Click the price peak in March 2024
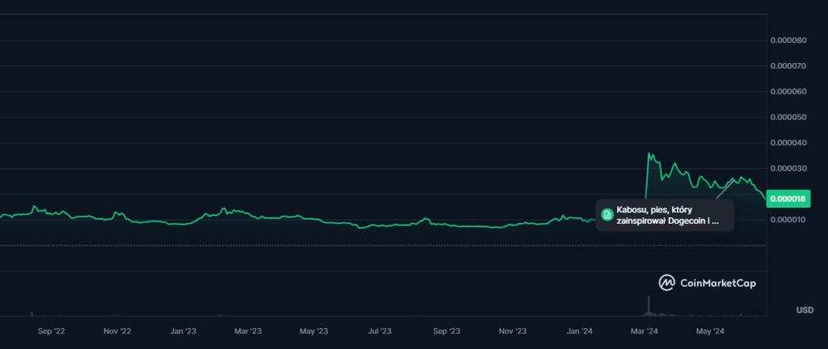Image resolution: width=828 pixels, height=349 pixels. point(648,153)
